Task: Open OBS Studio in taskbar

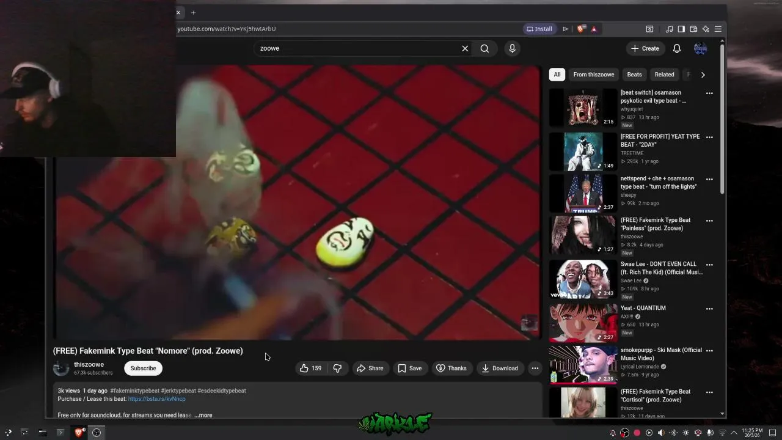Action: point(97,433)
